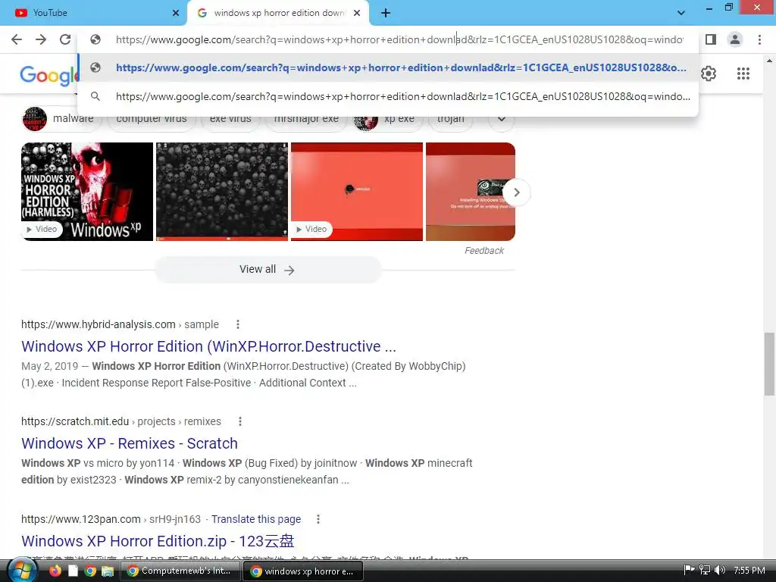Open the skulls wallpaper image thumbnail
Screen dimensions: 776x582
222,192
